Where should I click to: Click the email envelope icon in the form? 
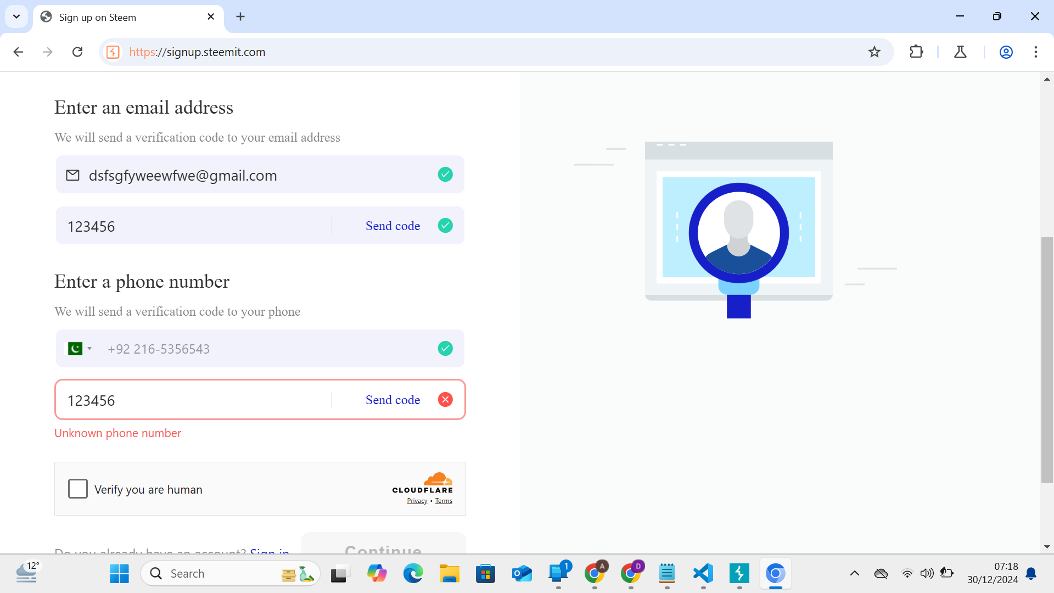73,175
